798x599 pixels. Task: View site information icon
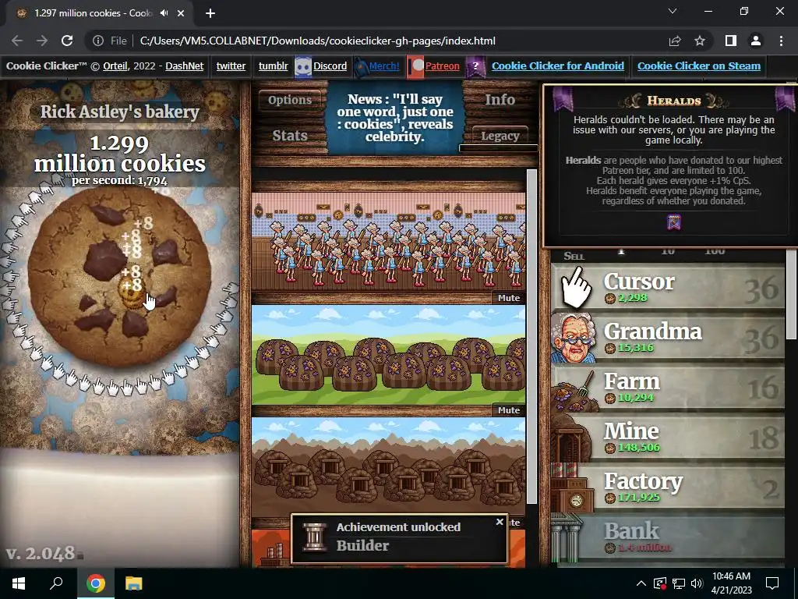click(98, 41)
